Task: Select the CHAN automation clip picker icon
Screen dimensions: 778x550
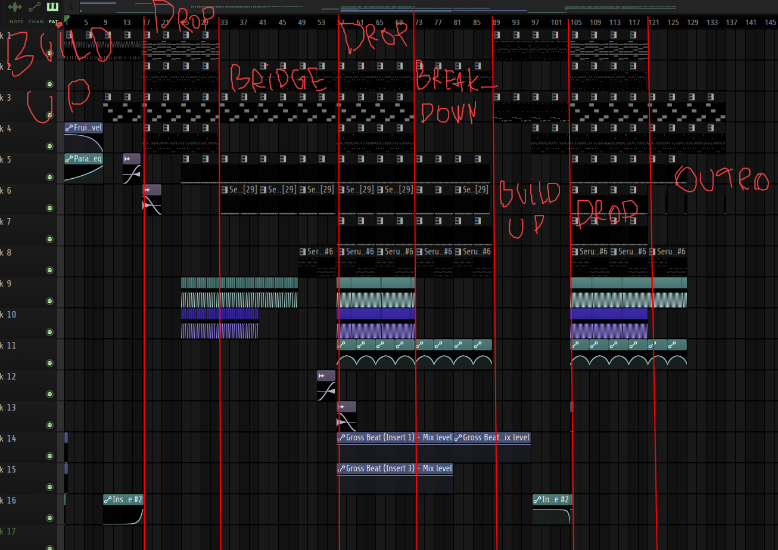Action: click(x=35, y=8)
